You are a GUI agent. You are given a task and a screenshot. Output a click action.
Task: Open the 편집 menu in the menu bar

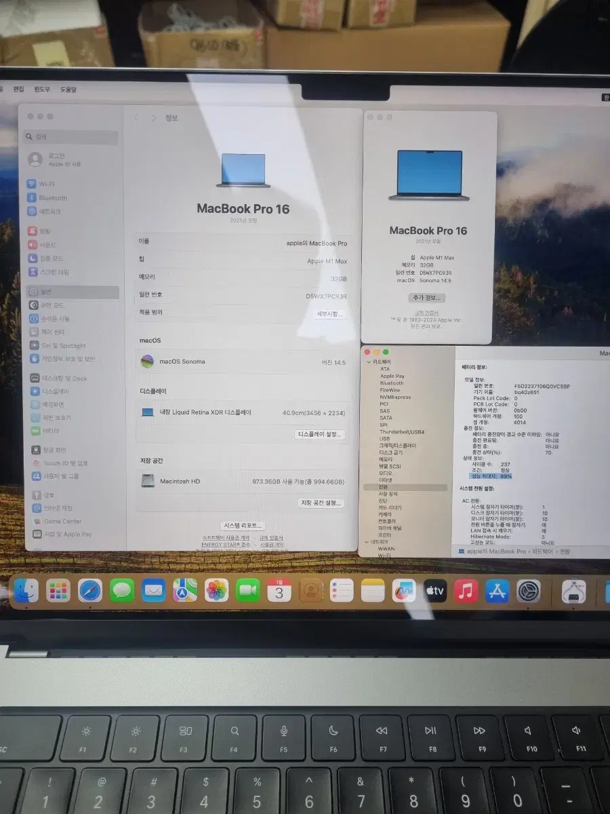tap(18, 90)
